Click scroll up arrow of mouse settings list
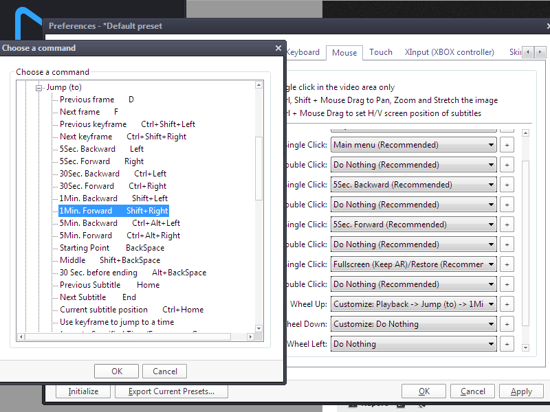The width and height of the screenshot is (550, 412). click(x=525, y=133)
